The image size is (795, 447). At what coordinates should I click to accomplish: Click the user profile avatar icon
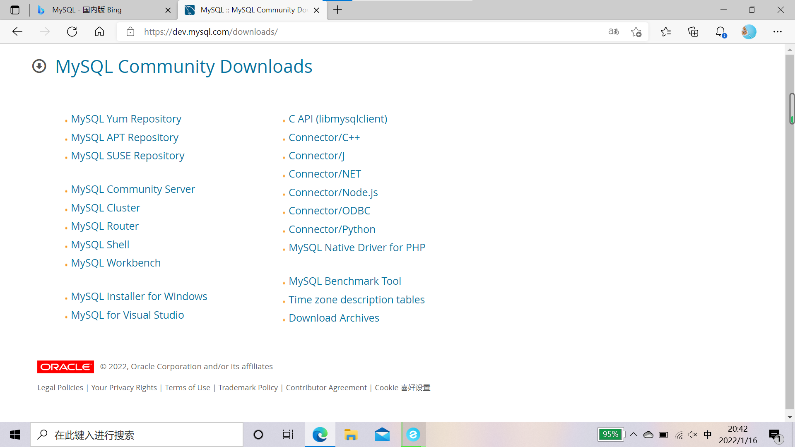coord(749,32)
